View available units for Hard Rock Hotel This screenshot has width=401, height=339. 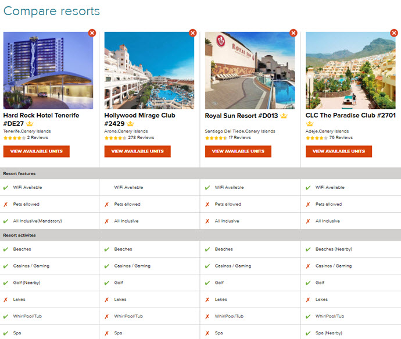[x=36, y=151]
